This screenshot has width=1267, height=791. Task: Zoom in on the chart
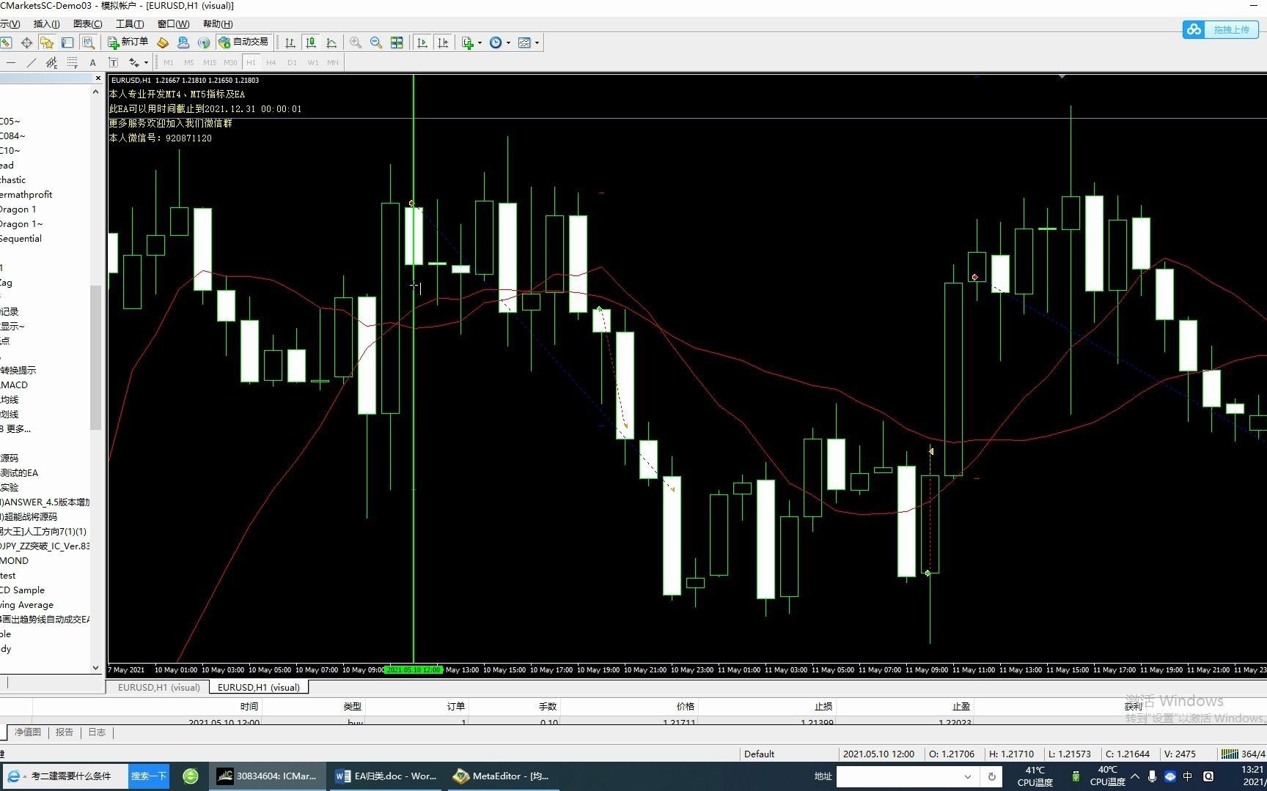356,42
